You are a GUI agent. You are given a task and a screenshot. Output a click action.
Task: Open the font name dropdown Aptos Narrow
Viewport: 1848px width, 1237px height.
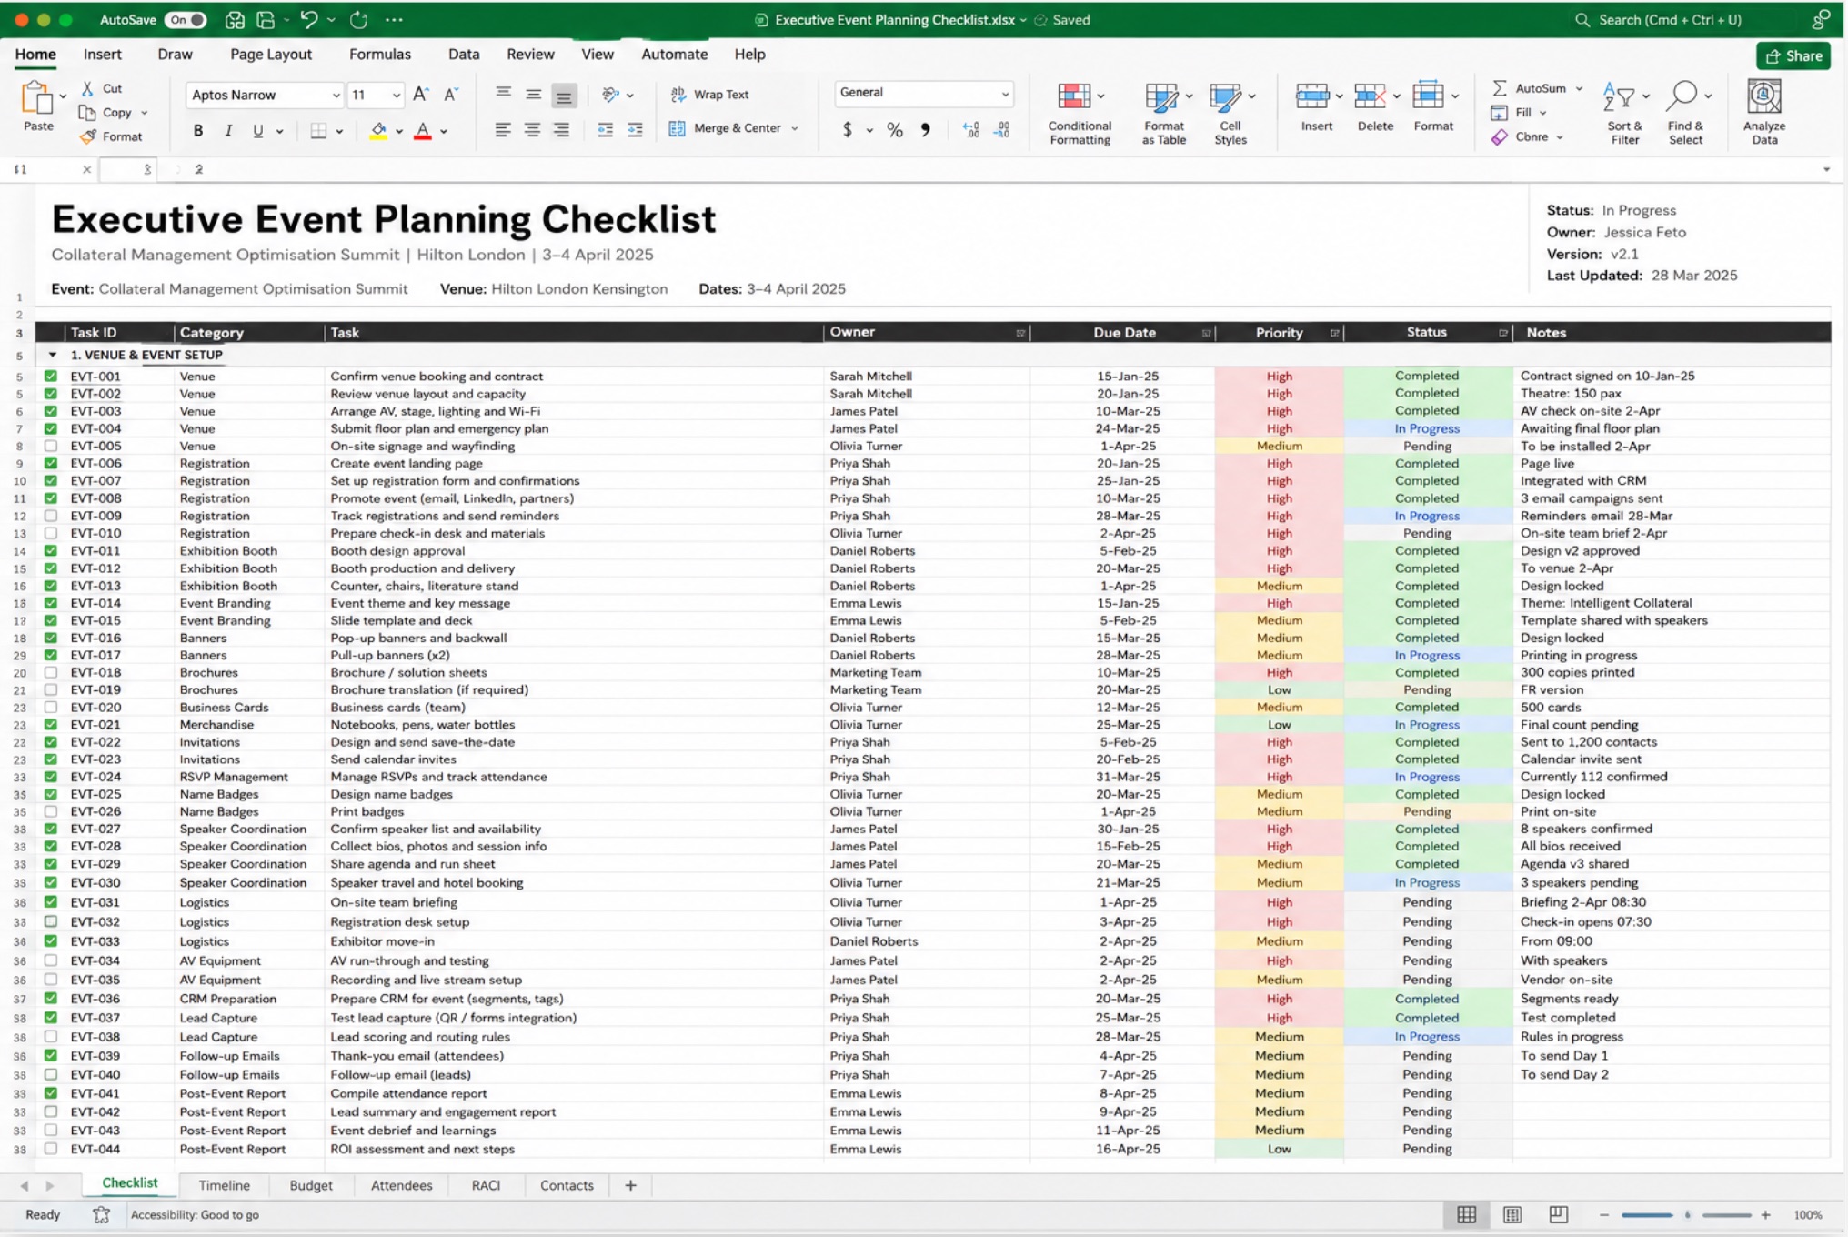(x=336, y=96)
